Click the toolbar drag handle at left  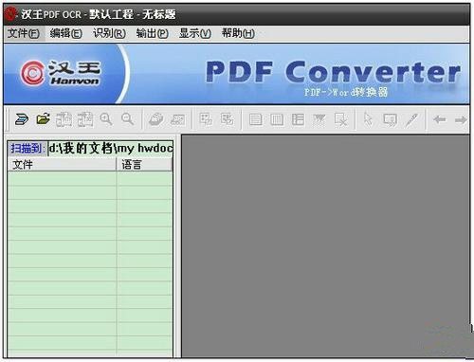point(8,119)
